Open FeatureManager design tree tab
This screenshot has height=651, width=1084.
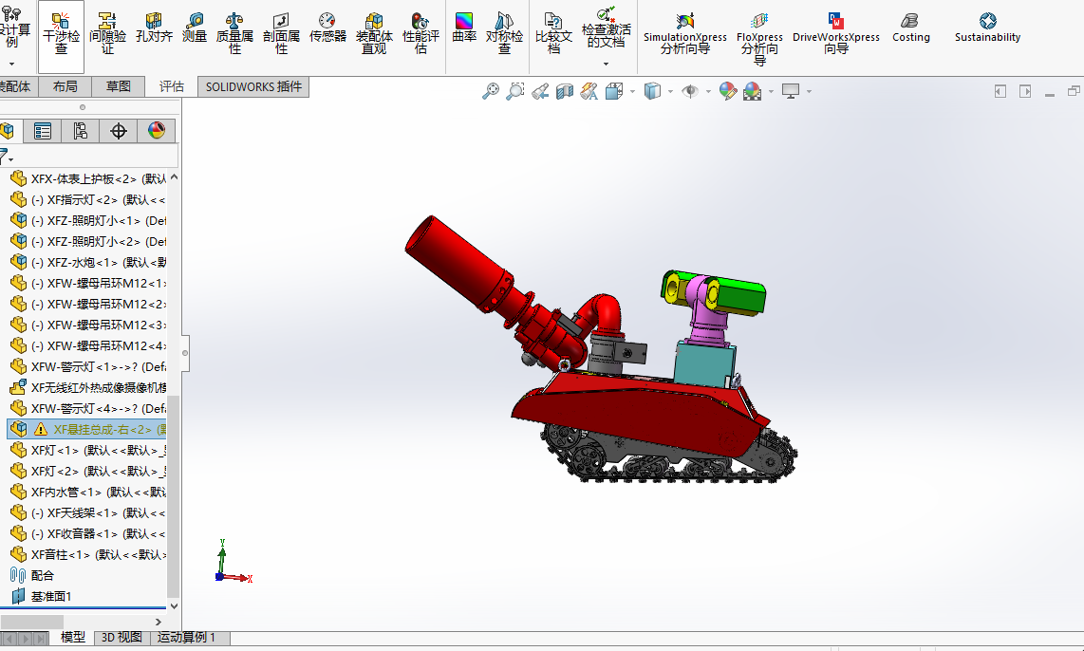pos(8,131)
